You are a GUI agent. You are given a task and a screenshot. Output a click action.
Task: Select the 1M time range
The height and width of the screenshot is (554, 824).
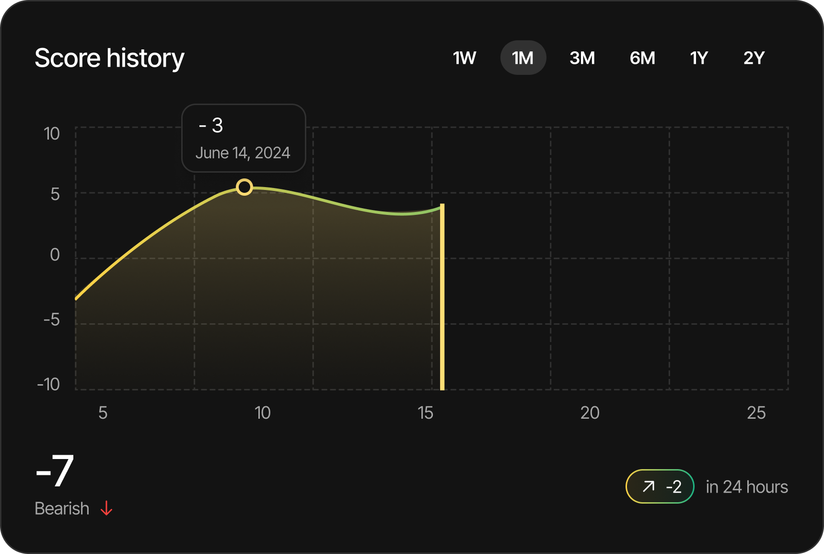point(523,58)
